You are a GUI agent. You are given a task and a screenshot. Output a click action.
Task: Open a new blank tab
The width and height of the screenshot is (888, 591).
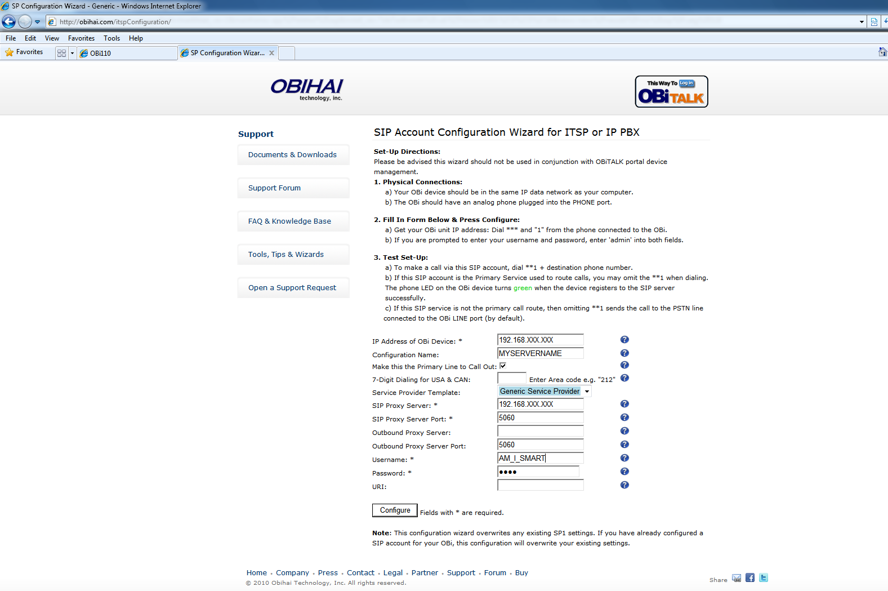click(287, 53)
